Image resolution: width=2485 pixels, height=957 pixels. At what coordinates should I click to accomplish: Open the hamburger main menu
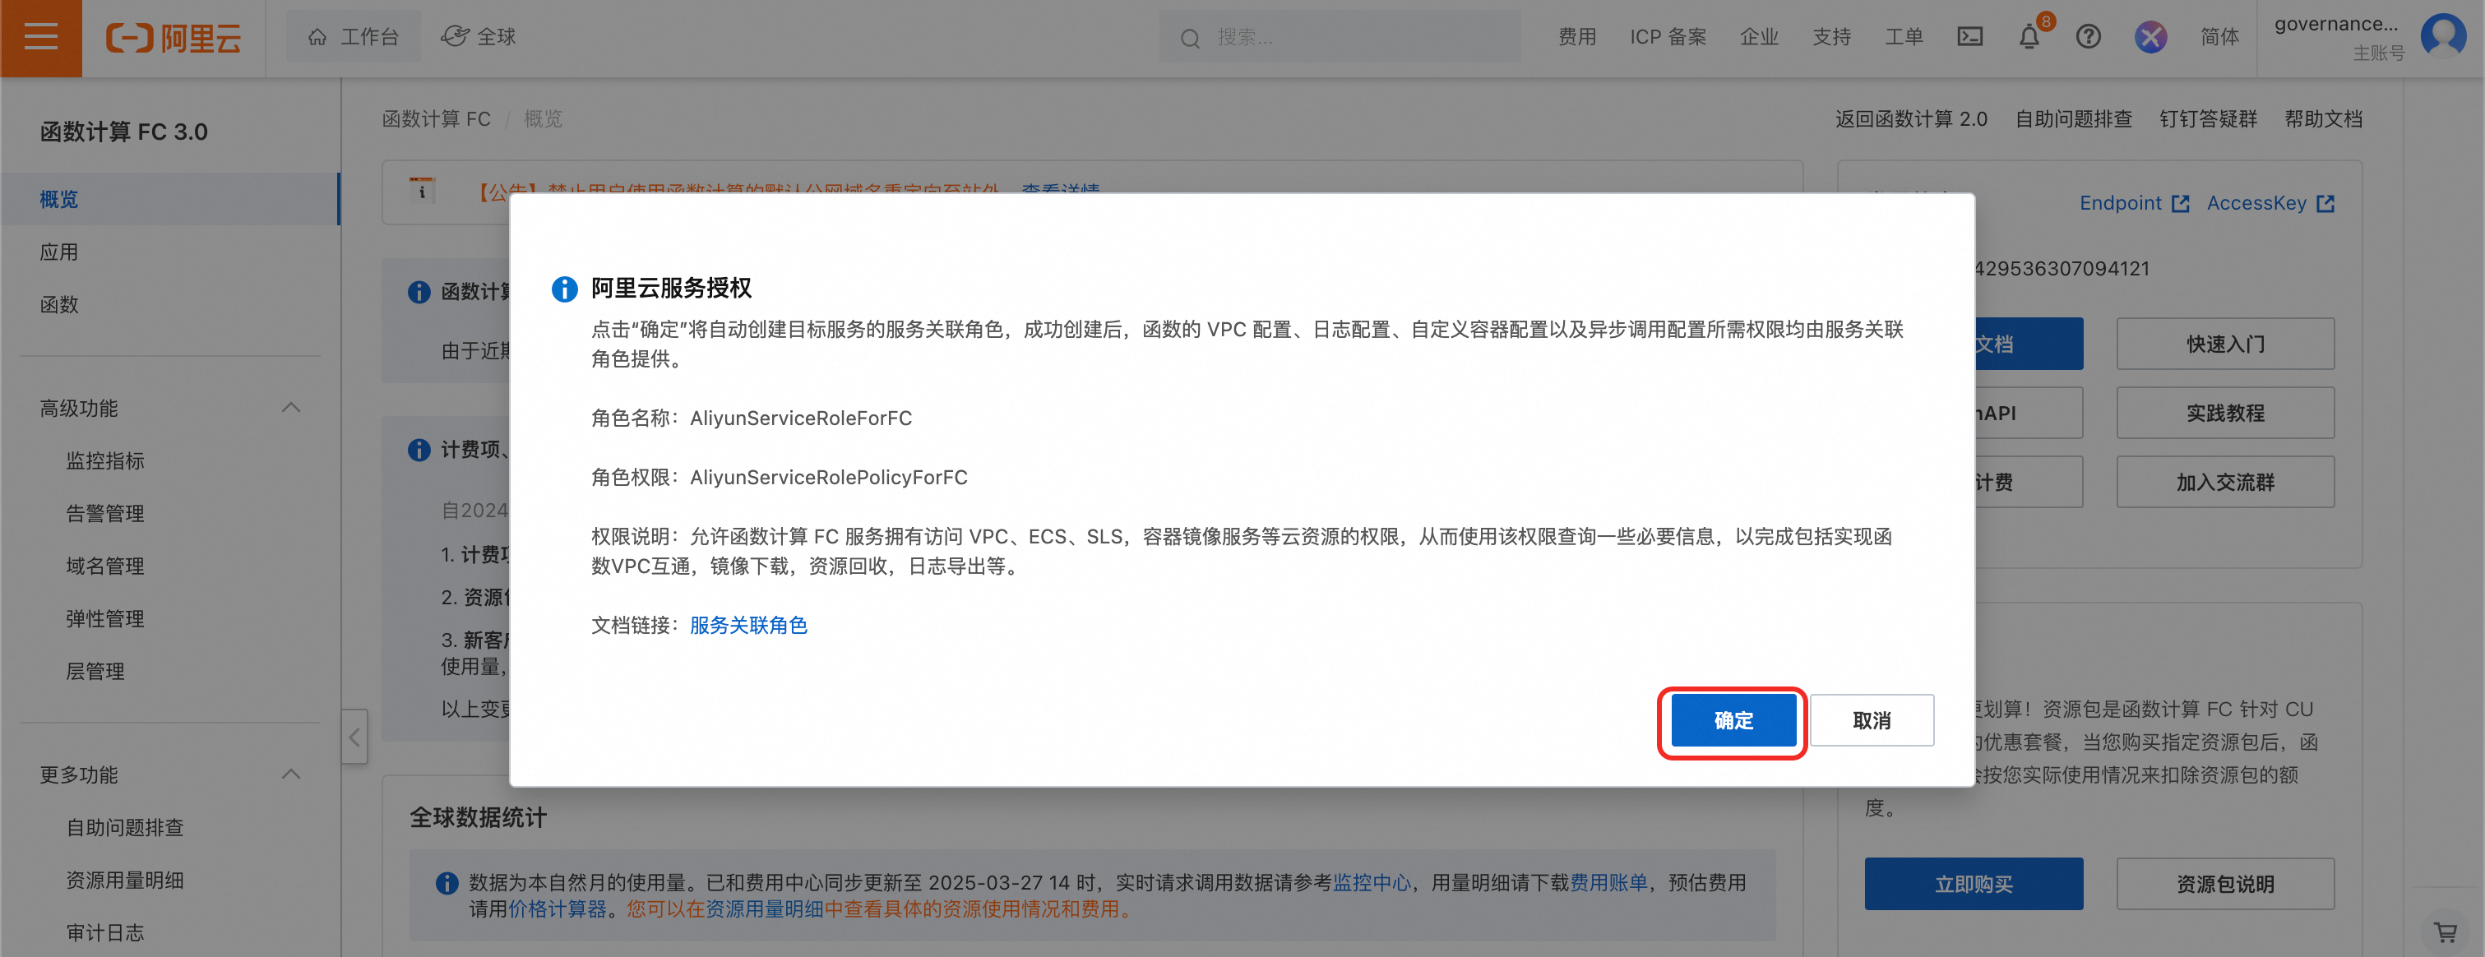pyautogui.click(x=40, y=38)
